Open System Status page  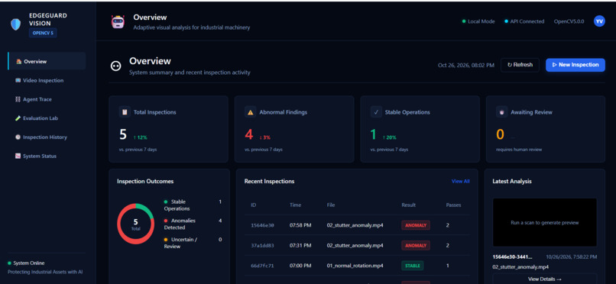coord(47,156)
